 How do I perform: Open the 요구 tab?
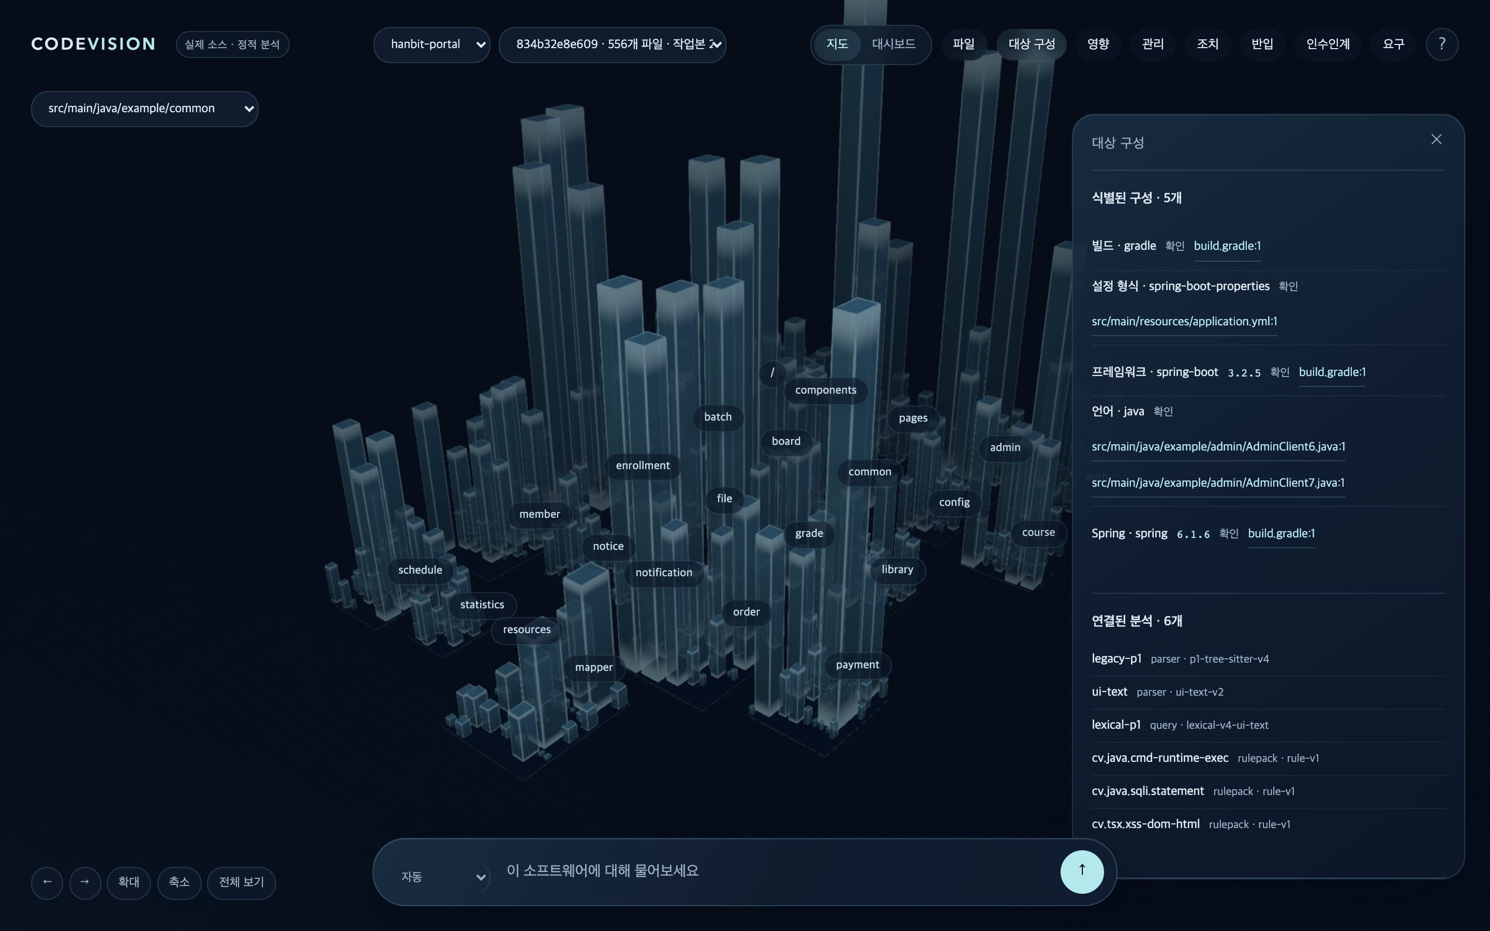[1393, 44]
